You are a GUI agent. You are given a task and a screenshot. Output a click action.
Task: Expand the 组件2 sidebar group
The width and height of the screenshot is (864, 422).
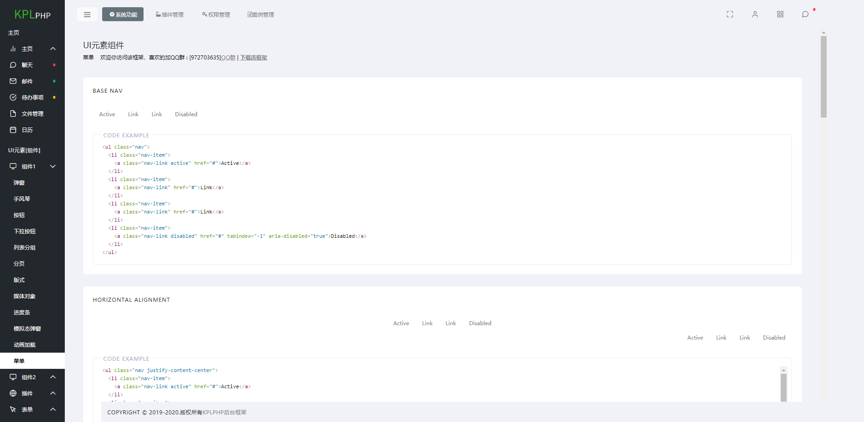32,377
